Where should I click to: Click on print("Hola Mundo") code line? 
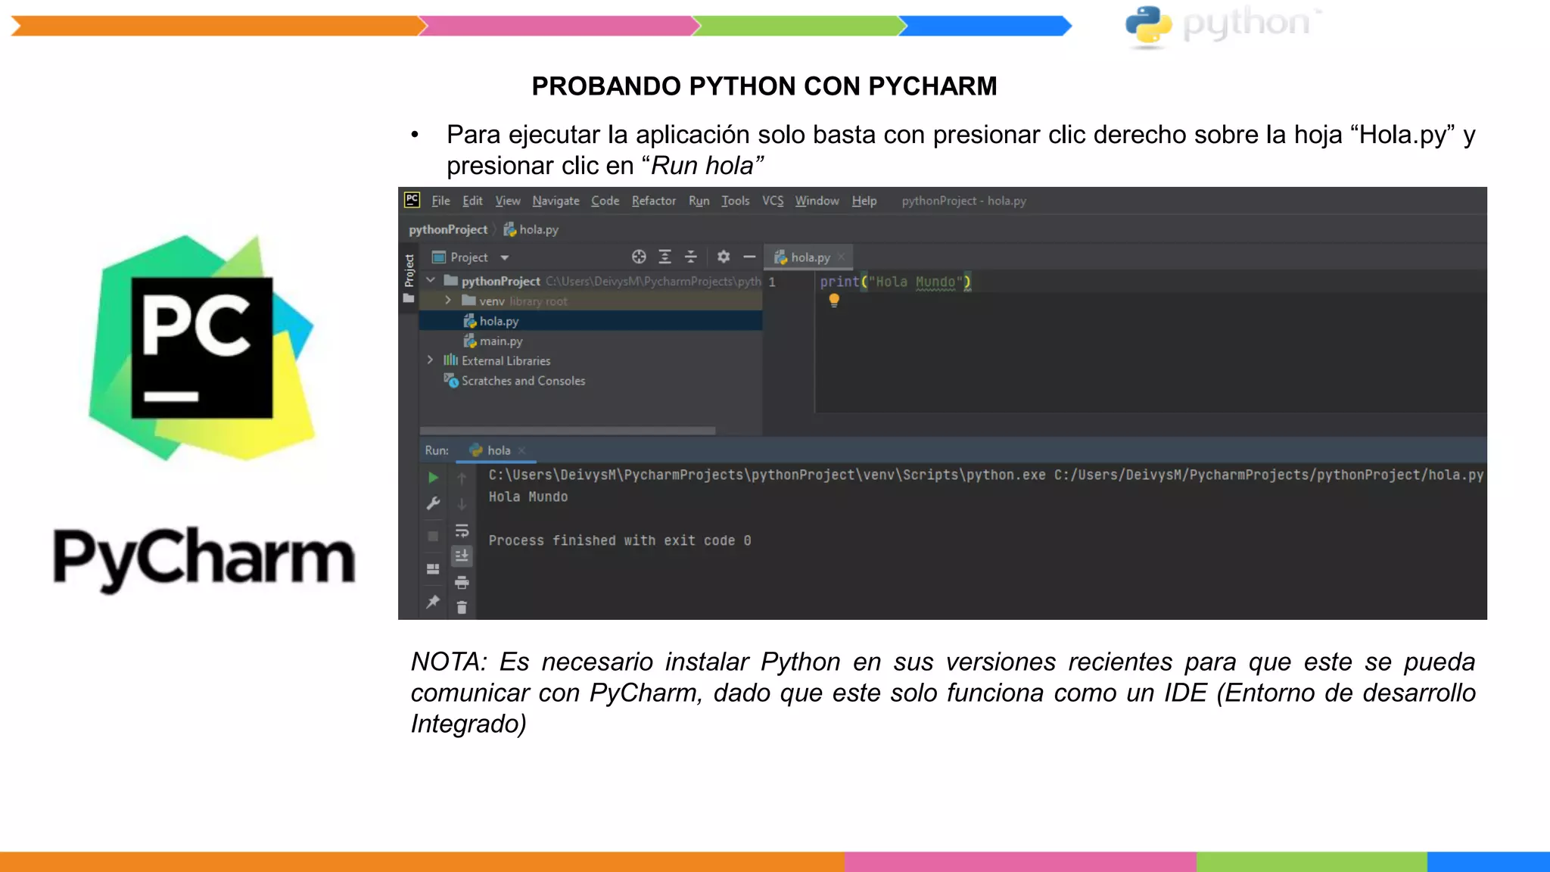895,282
